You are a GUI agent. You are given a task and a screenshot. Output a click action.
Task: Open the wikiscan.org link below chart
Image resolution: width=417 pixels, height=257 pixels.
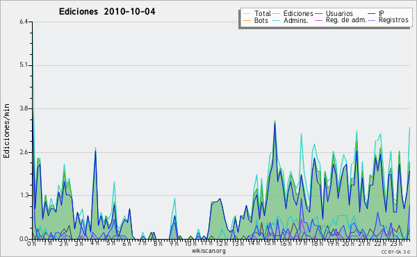point(208,251)
